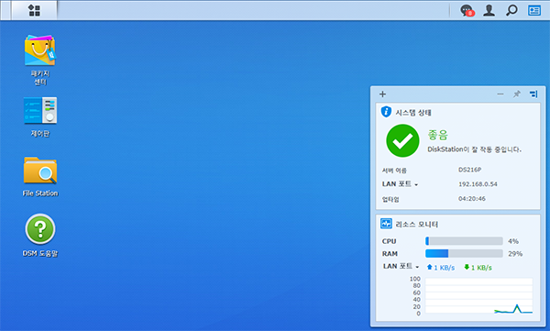The height and width of the screenshot is (331, 550).
Task: Click the 리소스 모니터 widget title
Action: pyautogui.click(x=417, y=225)
